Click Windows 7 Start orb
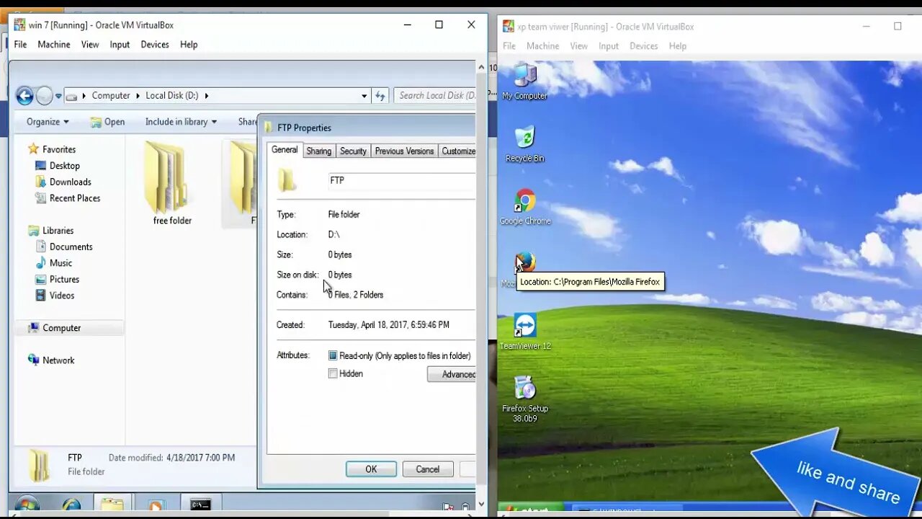The image size is (922, 519). click(27, 505)
